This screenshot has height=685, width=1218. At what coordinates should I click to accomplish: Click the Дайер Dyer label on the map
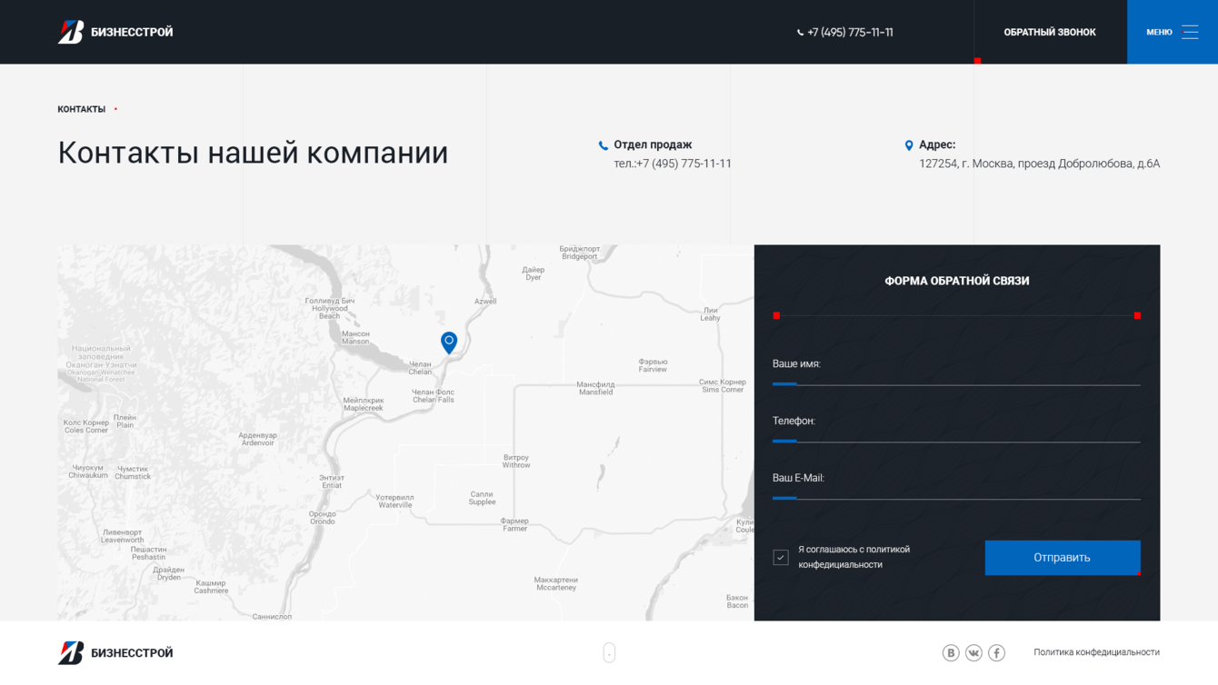[534, 273]
